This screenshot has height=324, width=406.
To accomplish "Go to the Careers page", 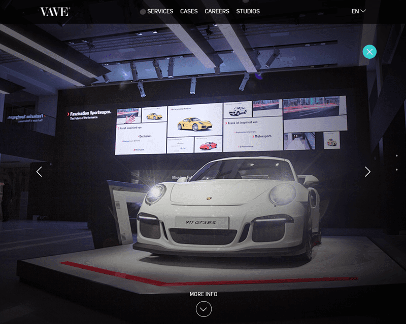I will pyautogui.click(x=217, y=11).
